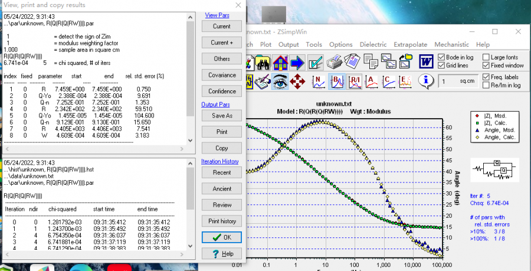The image size is (531, 271).
Task: Click the house home icon
Action: pos(279,61)
